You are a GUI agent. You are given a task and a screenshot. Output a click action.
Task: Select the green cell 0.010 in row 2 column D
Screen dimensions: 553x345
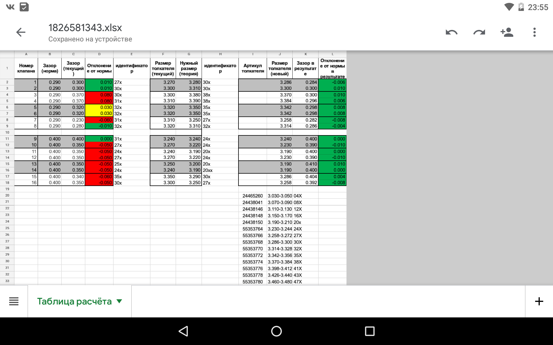(x=99, y=82)
